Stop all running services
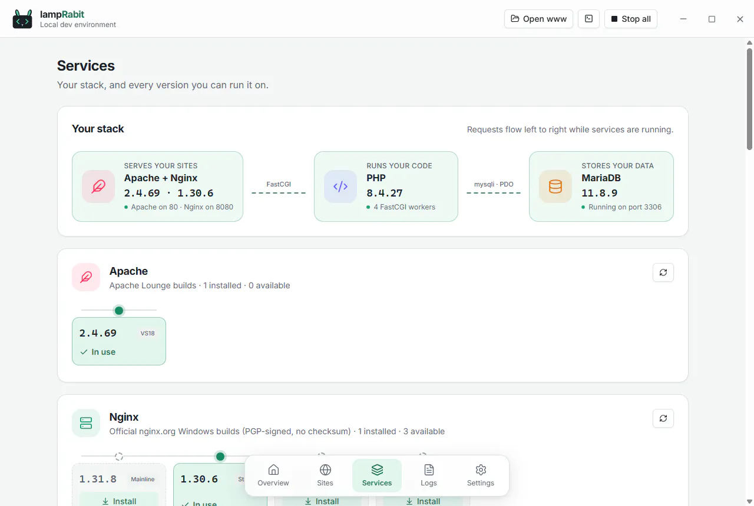 coord(631,19)
